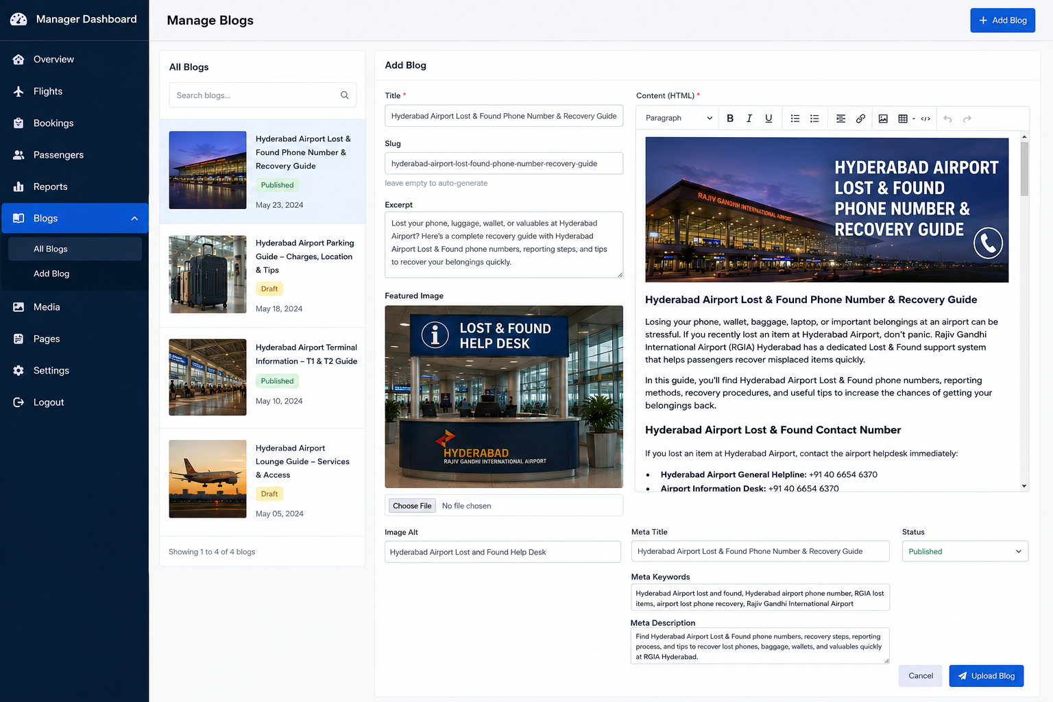Image resolution: width=1053 pixels, height=702 pixels.
Task: Click the content editor scrollbar thumb
Action: (x=1024, y=169)
